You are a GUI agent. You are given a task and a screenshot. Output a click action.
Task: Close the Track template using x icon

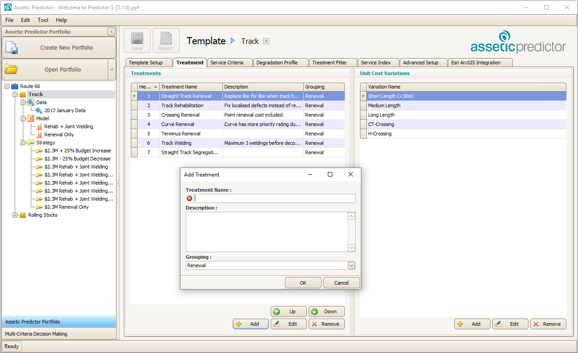point(266,41)
